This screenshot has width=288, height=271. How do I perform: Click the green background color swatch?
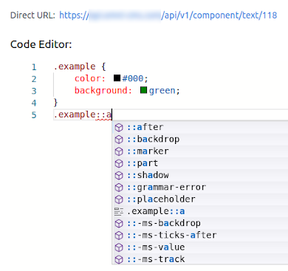(143, 90)
